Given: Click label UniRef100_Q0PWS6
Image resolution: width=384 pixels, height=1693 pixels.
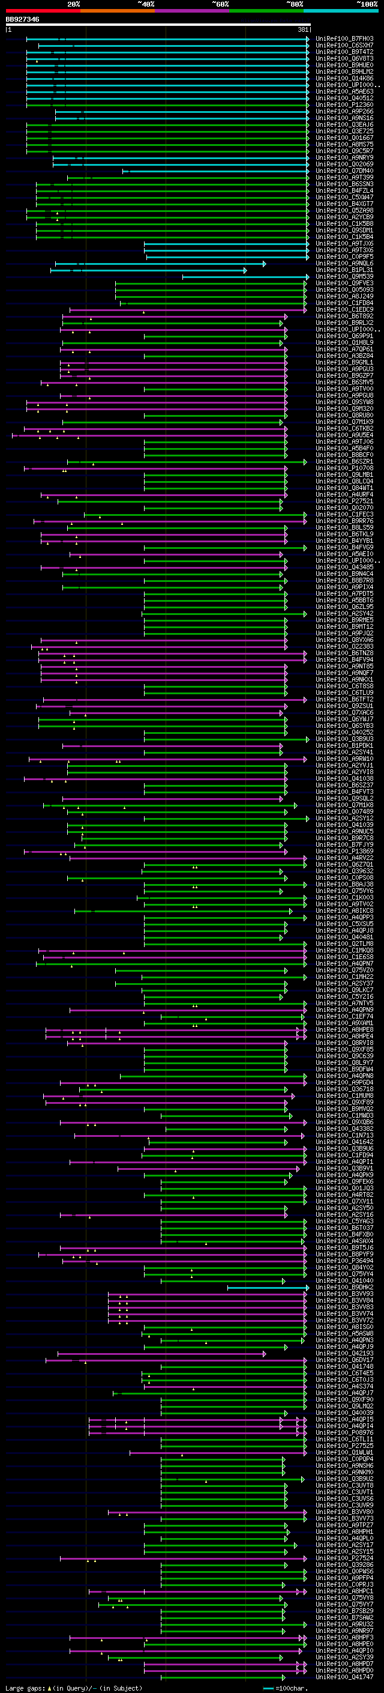Looking at the screenshot, I should coord(344,1572).
